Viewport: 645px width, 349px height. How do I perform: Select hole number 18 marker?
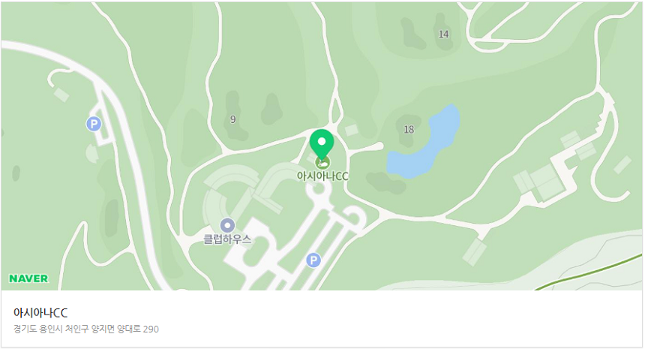pyautogui.click(x=409, y=130)
